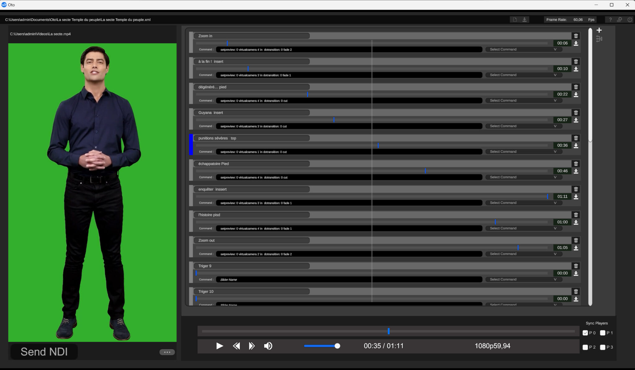Viewport: 635px width, 370px height.
Task: Delete the Zoom in slider with its trash icon
Action: [576, 36]
